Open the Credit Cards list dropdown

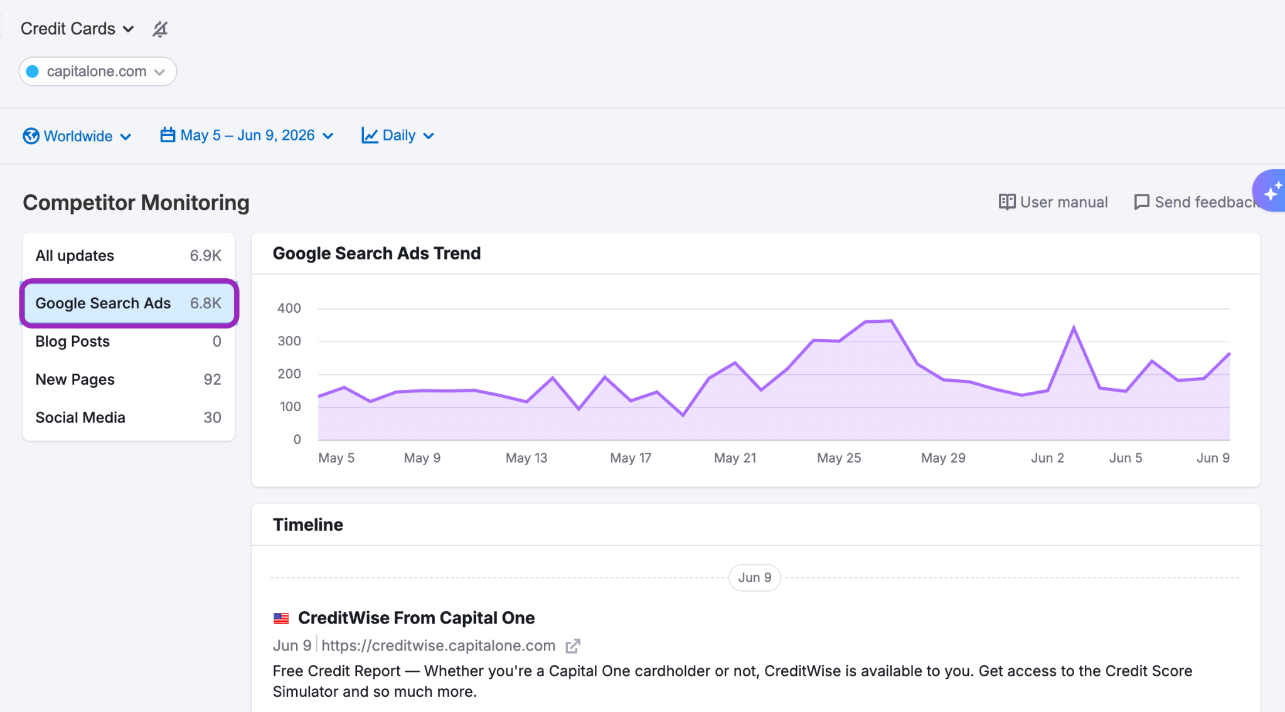coord(77,29)
